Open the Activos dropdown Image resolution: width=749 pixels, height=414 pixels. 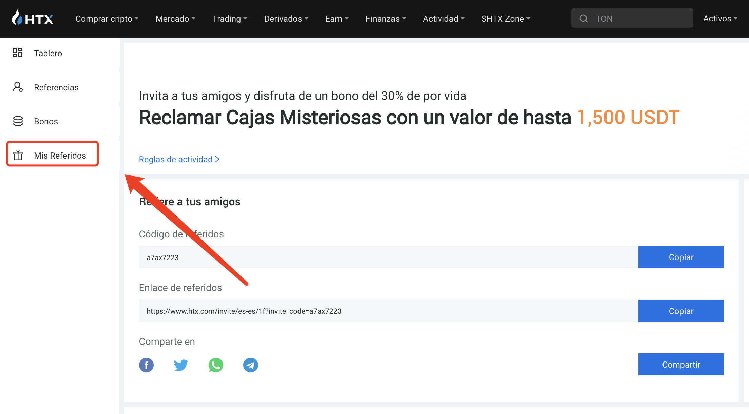pos(720,19)
